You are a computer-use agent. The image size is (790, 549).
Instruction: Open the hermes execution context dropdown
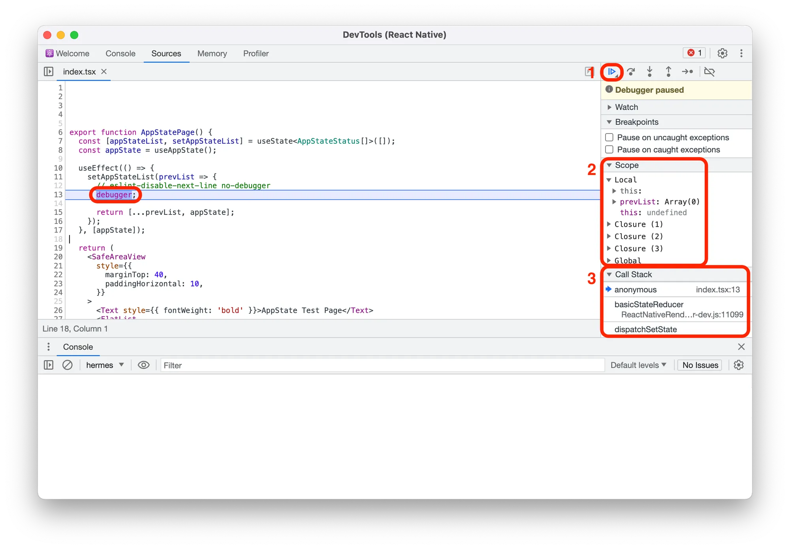click(x=104, y=365)
